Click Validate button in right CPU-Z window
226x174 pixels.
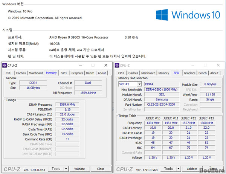click(x=192, y=169)
